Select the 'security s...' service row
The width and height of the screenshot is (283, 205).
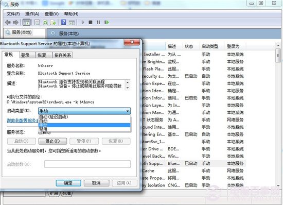[194, 76]
